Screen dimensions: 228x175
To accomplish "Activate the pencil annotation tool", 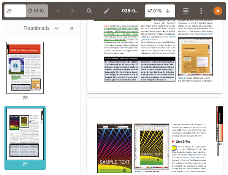I will click(x=106, y=11).
